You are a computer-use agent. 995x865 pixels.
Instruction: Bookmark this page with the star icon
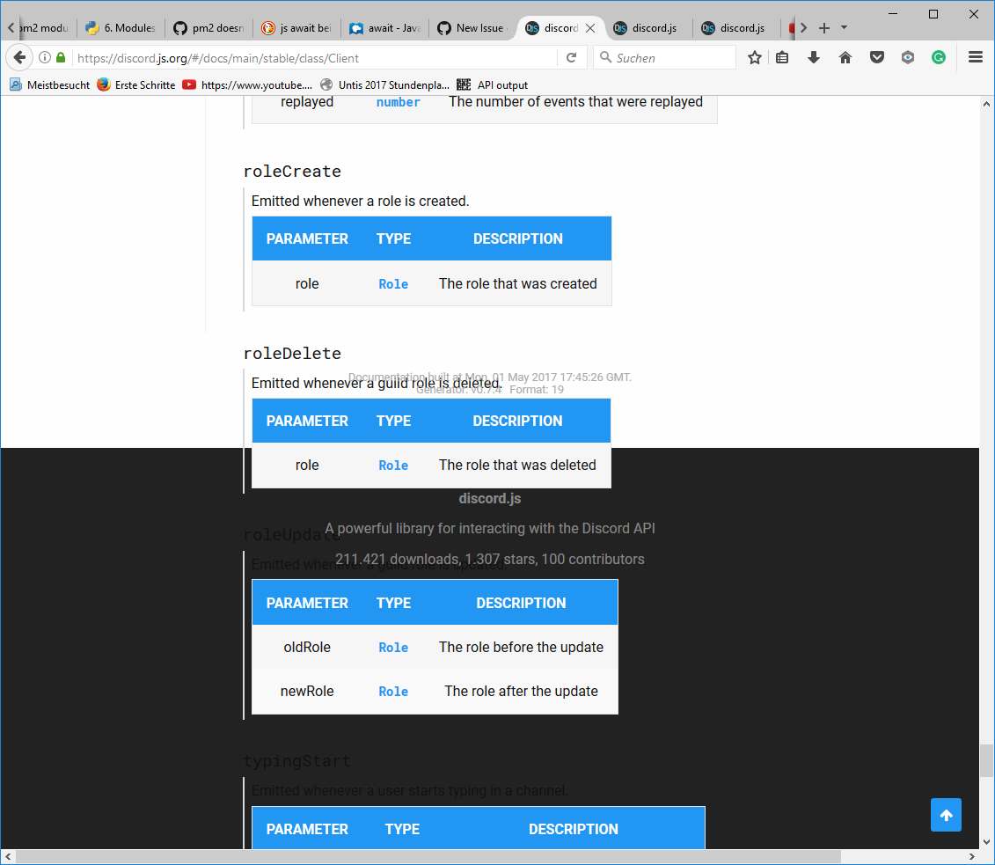coord(754,57)
